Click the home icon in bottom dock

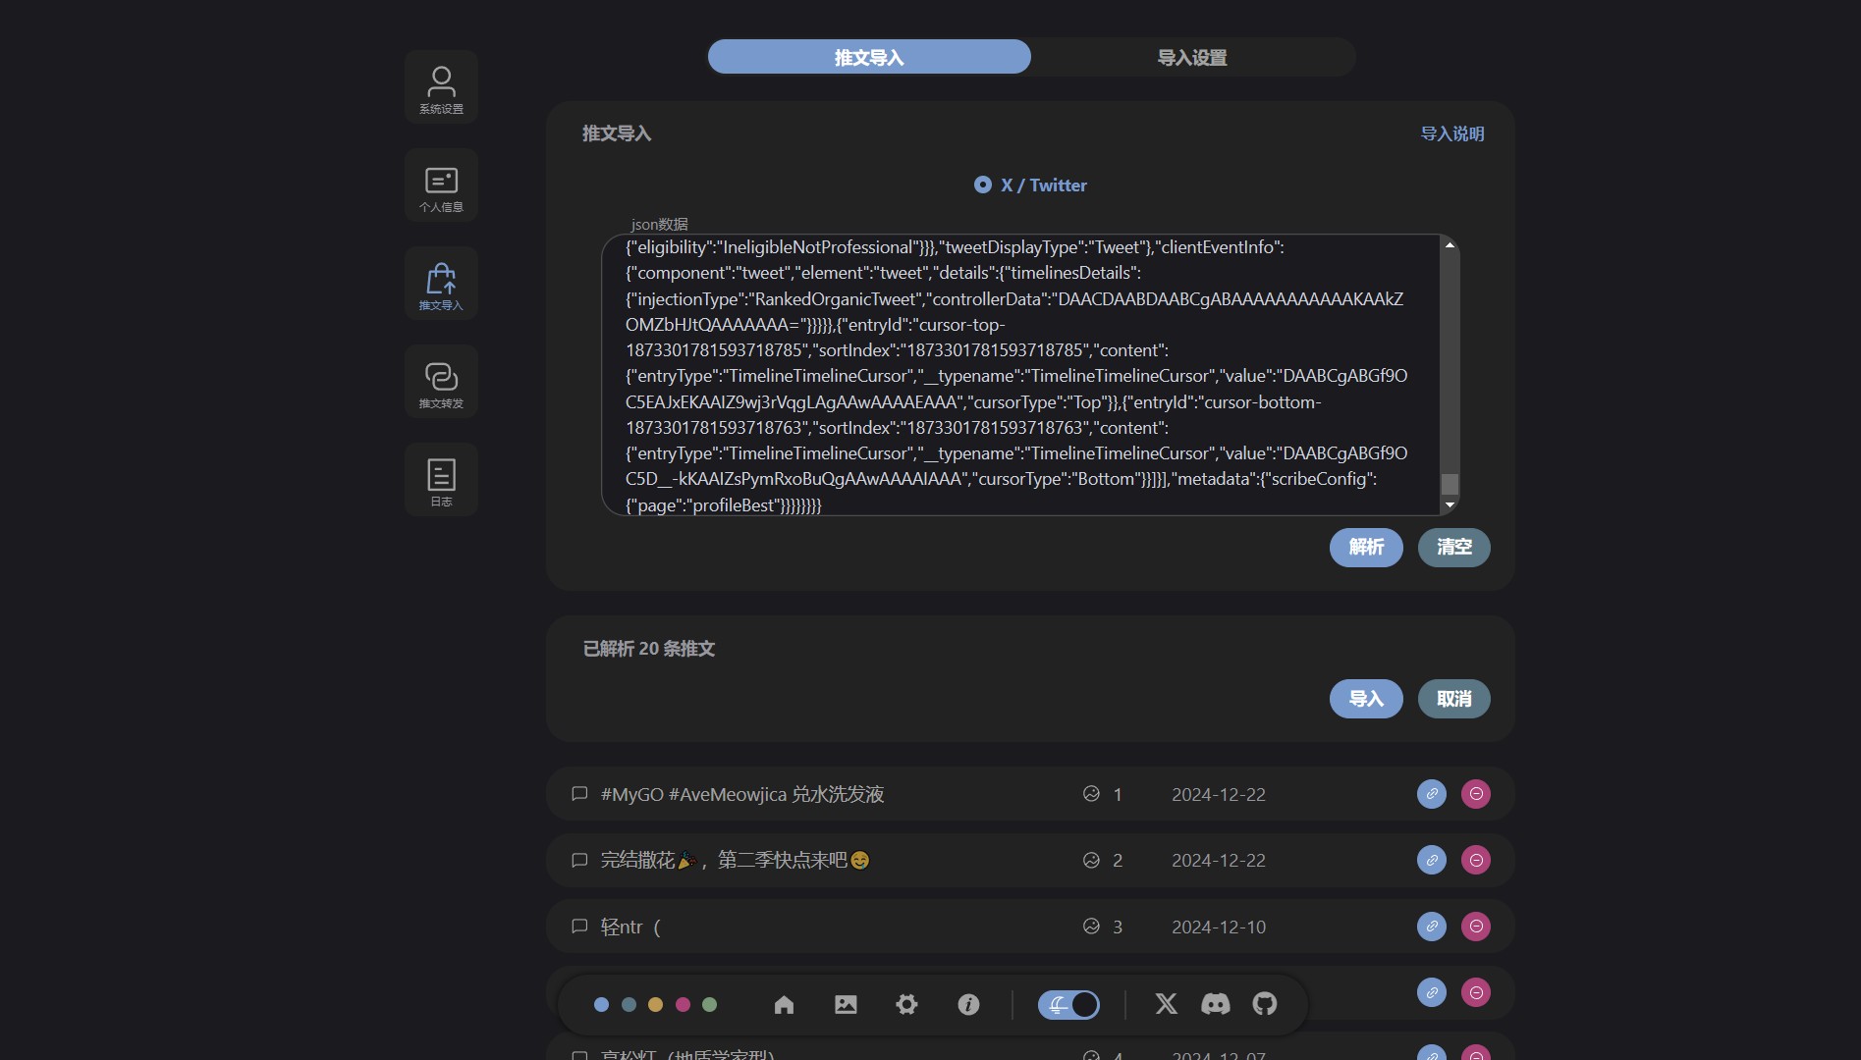(x=784, y=1004)
